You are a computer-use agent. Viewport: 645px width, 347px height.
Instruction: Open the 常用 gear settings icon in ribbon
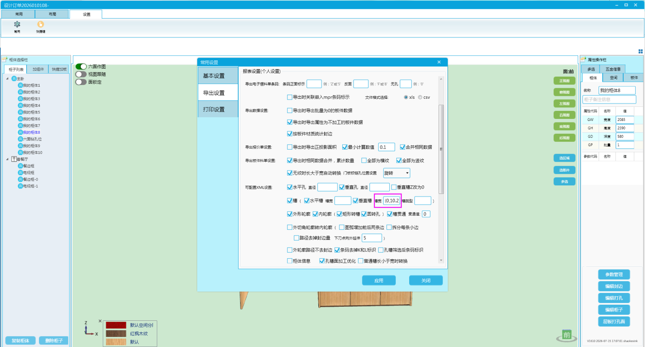(17, 25)
